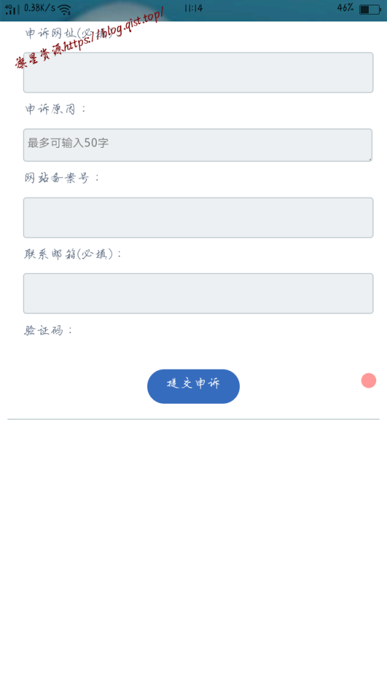Tap the WiFi signal icon in status bar
Viewport: 387px width, 688px height.
point(64,10)
